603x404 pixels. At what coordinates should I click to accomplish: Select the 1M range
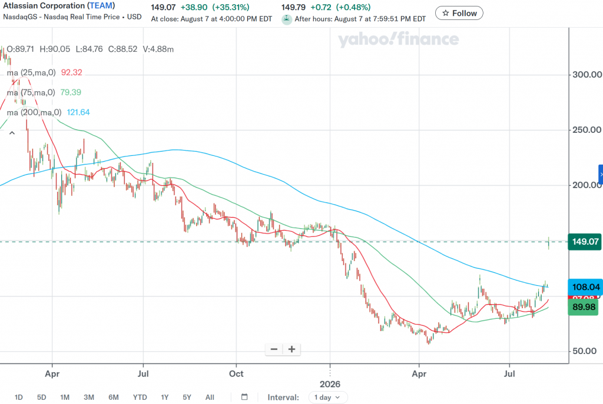coord(65,397)
